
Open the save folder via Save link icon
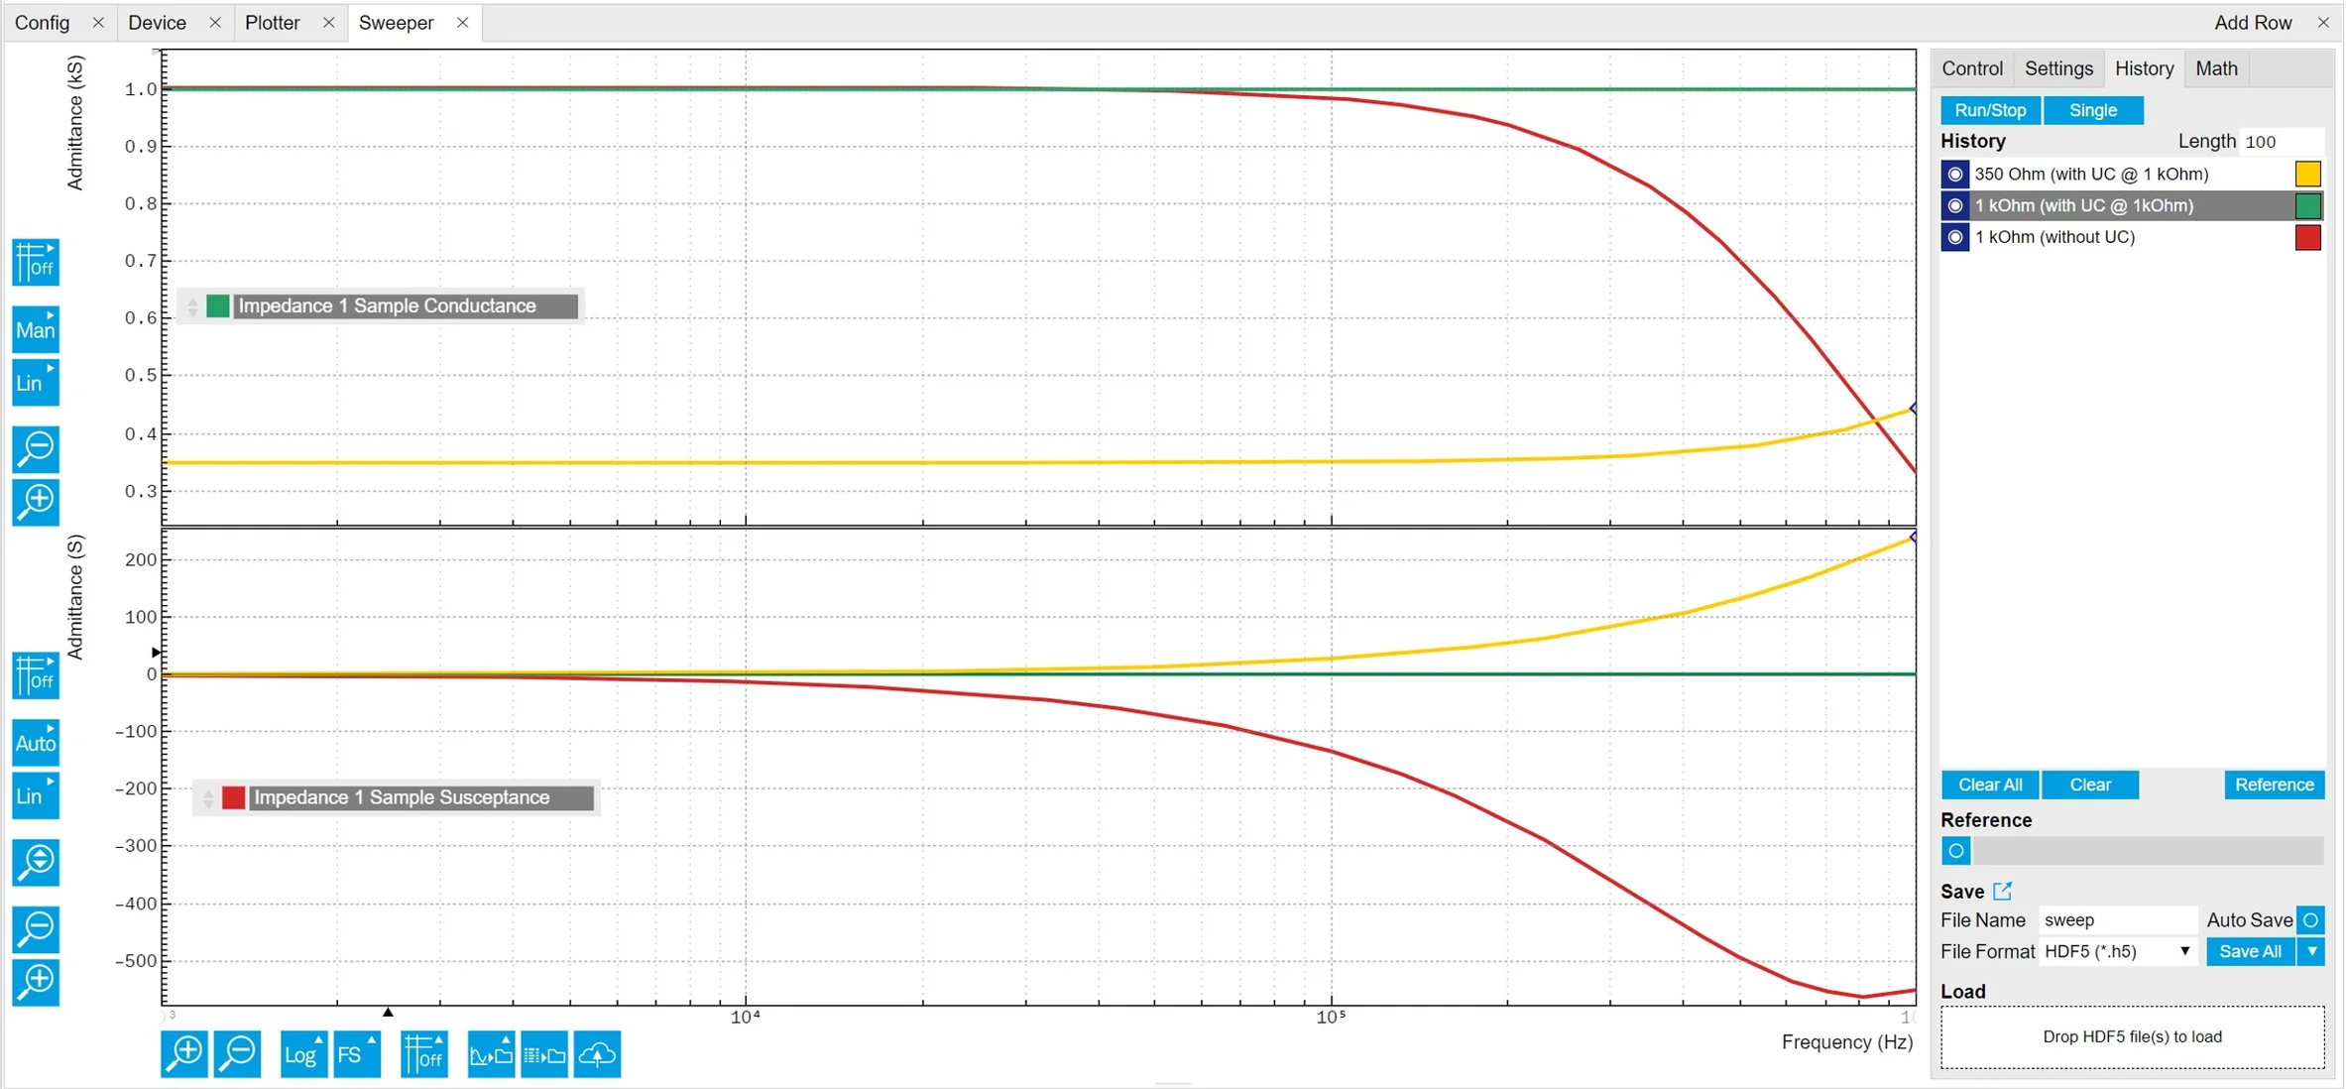click(2002, 891)
